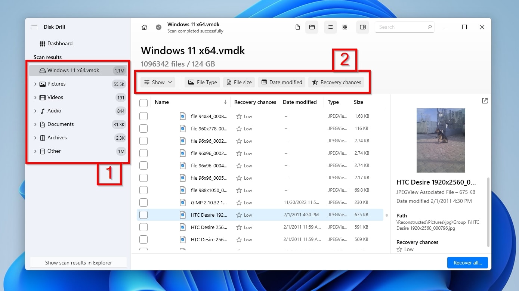Sort by Size column

358,102
